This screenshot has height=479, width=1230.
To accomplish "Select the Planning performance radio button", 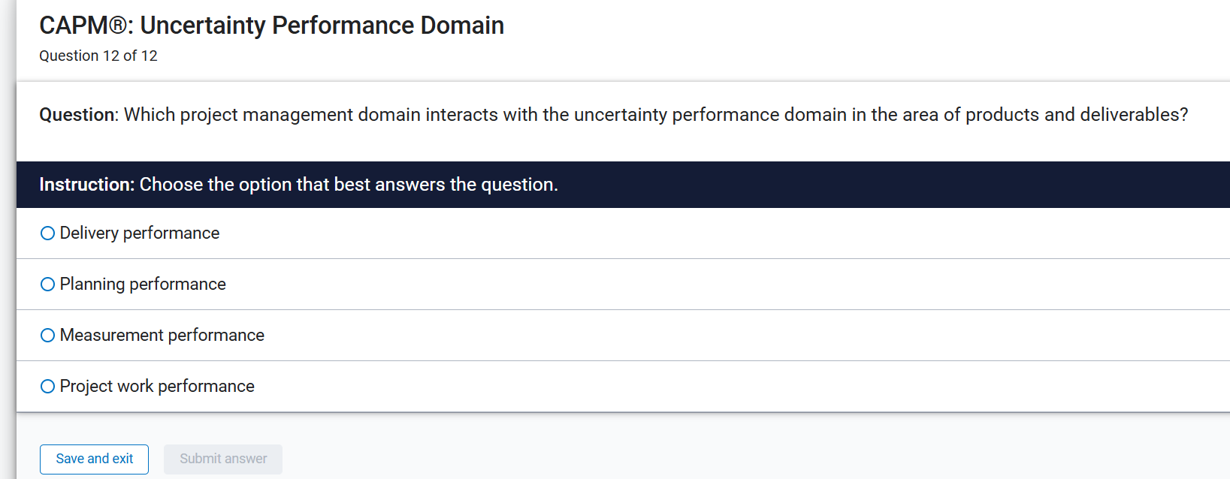I will 47,285.
